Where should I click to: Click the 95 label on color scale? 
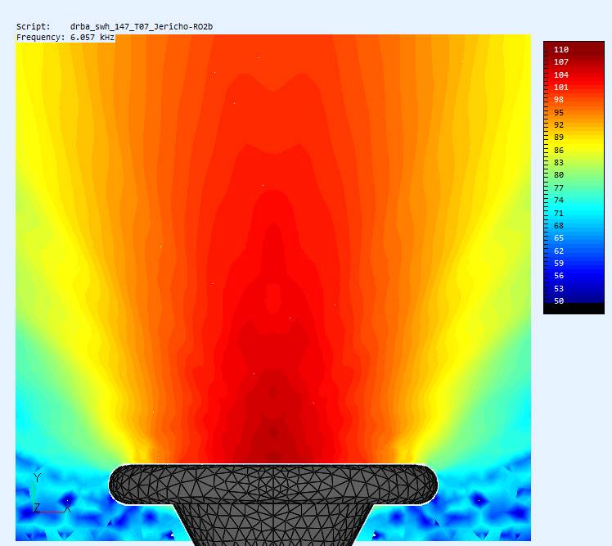coord(559,113)
